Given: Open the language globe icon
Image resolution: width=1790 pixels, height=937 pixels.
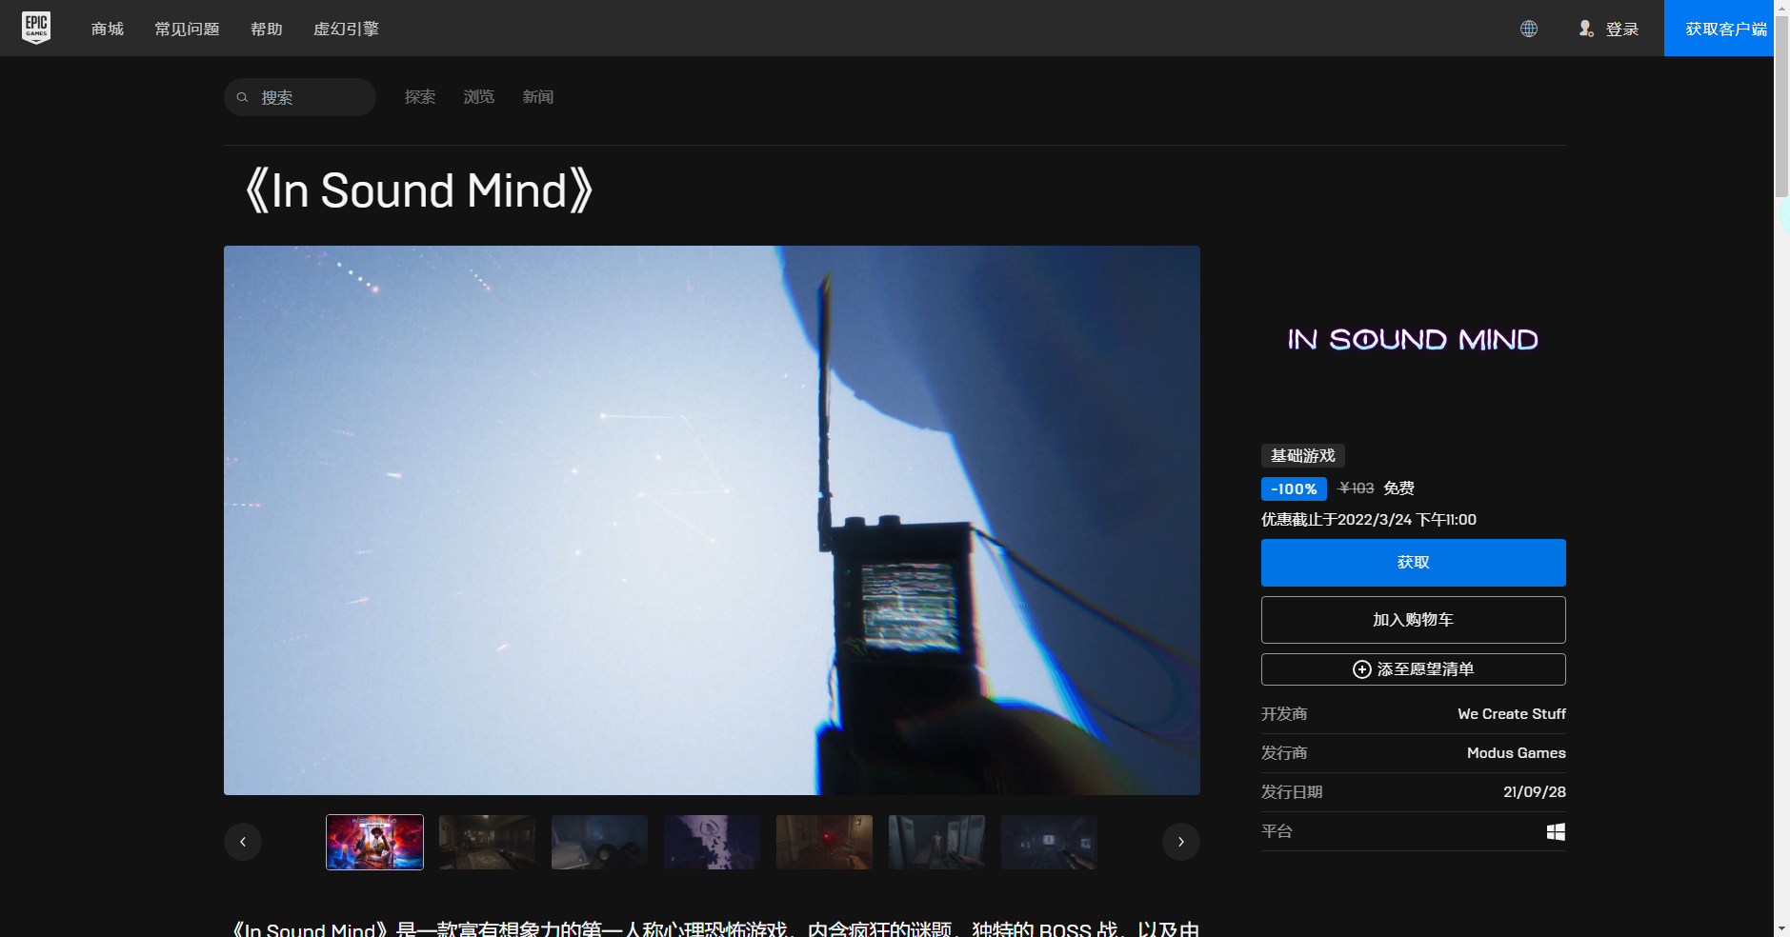Looking at the screenshot, I should click(x=1528, y=29).
